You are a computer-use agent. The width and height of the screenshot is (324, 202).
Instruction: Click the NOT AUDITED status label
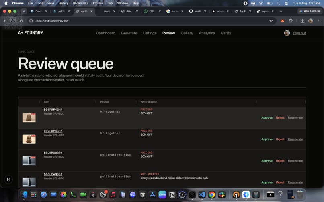150,174
